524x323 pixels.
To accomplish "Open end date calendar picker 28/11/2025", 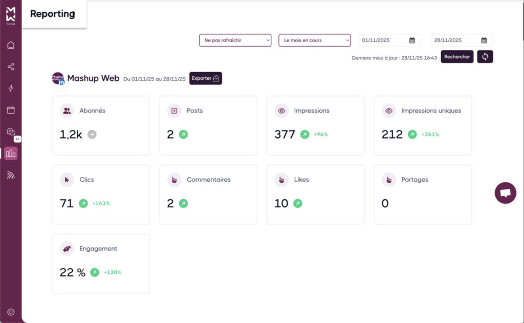I will [x=484, y=40].
